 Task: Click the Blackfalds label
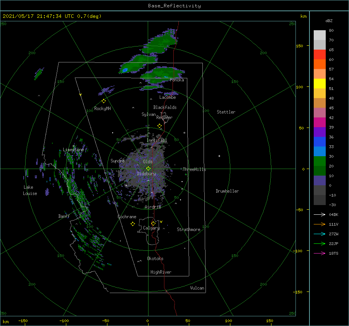165,107
